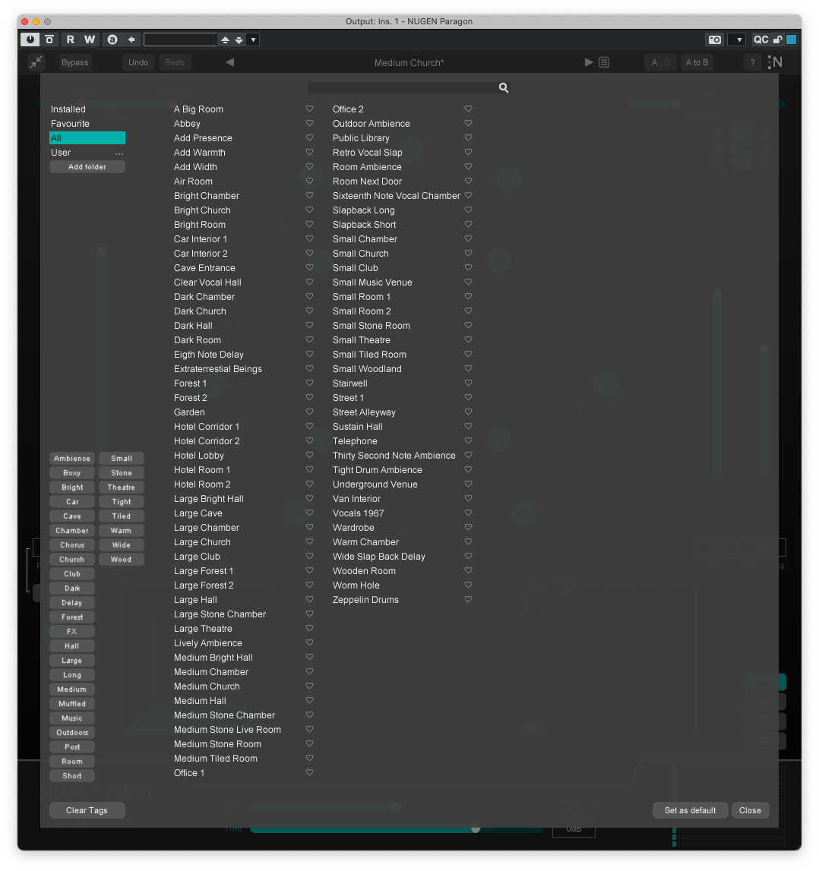Open the preset list browser icon
The image size is (819, 871).
tap(604, 63)
